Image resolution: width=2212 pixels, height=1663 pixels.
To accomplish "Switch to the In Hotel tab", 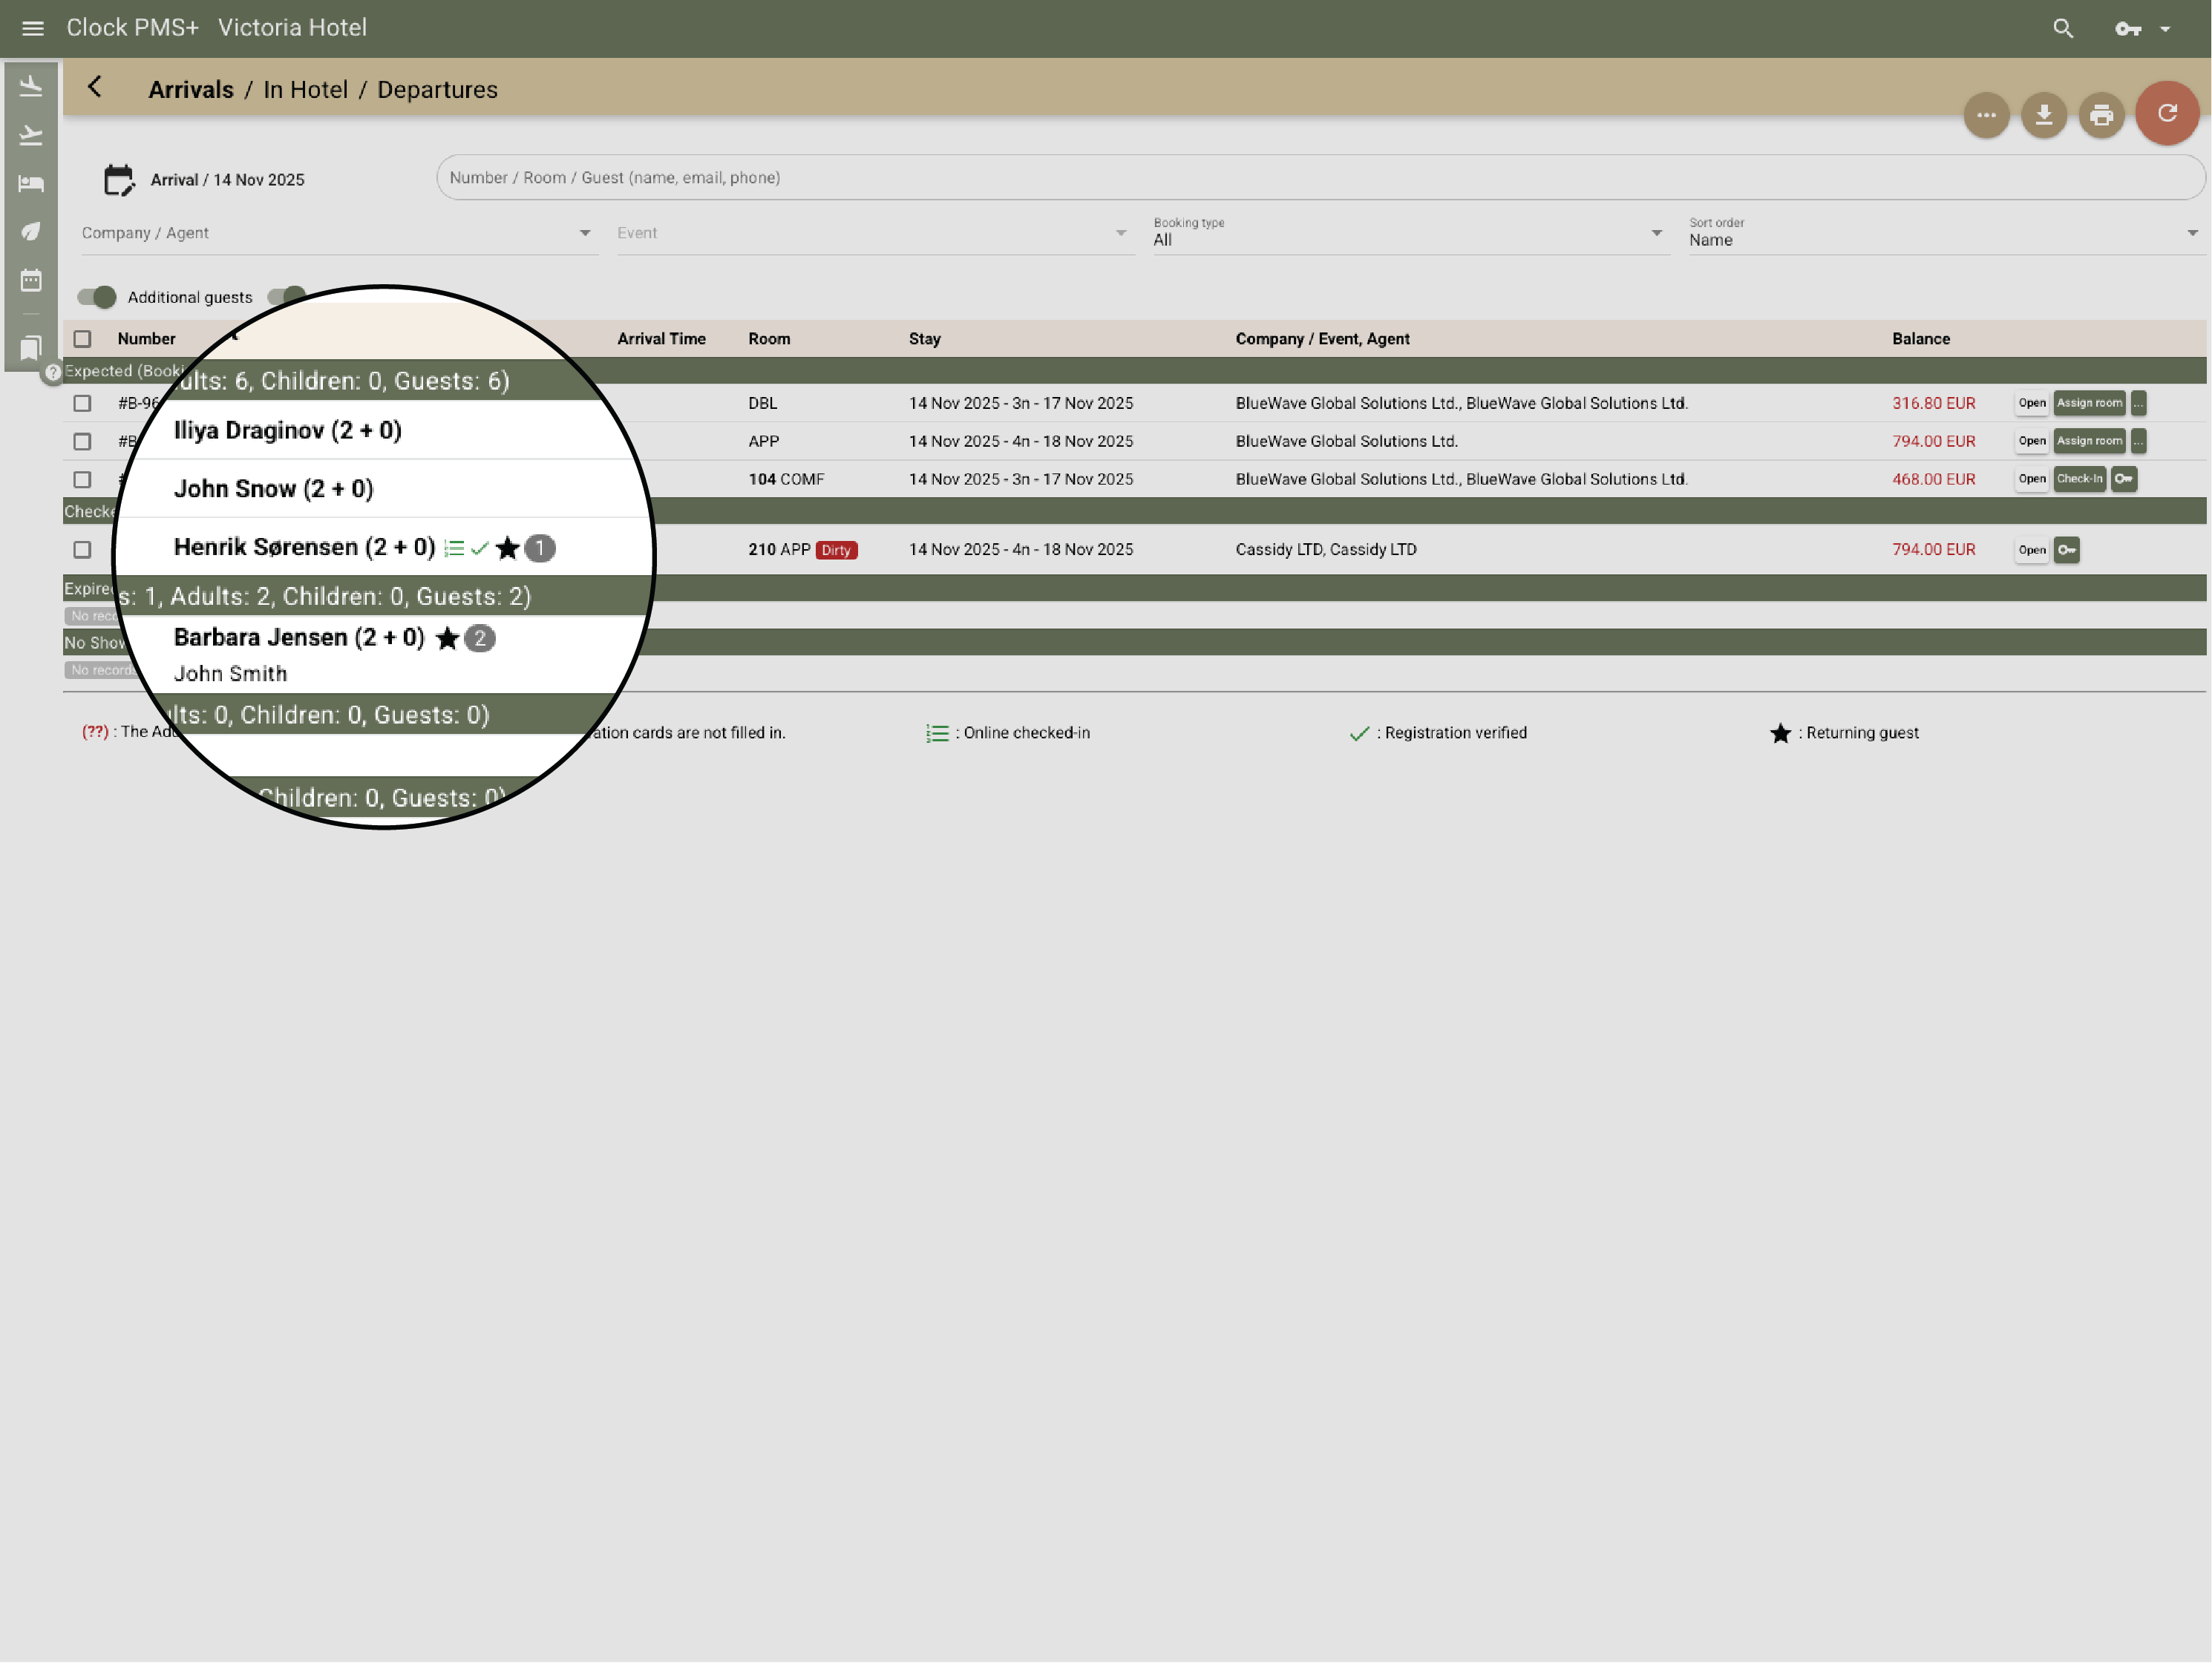I will 305,90.
